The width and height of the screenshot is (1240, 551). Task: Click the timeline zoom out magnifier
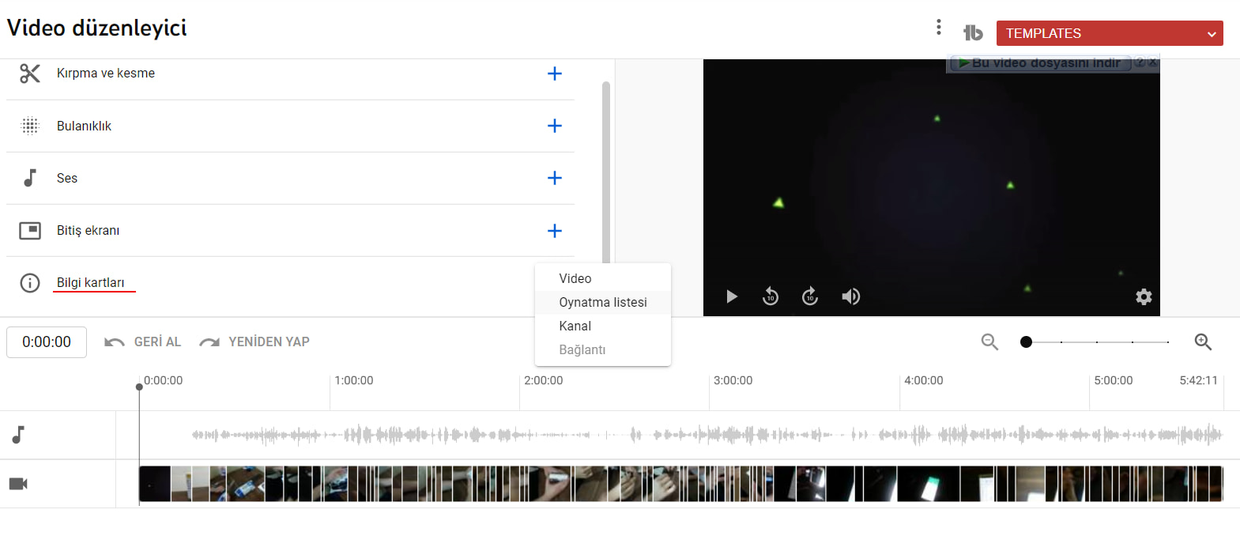989,342
